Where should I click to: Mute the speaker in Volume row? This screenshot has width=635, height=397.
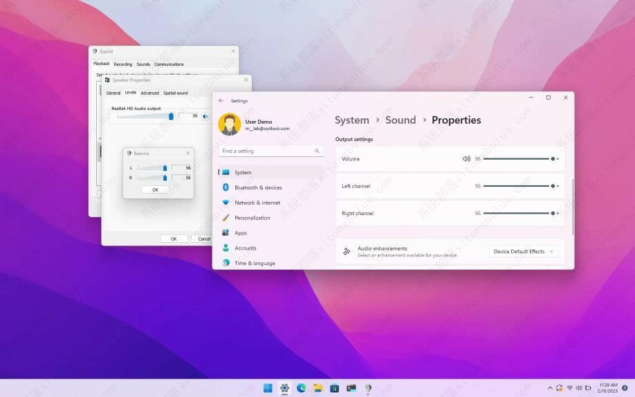[x=466, y=159]
